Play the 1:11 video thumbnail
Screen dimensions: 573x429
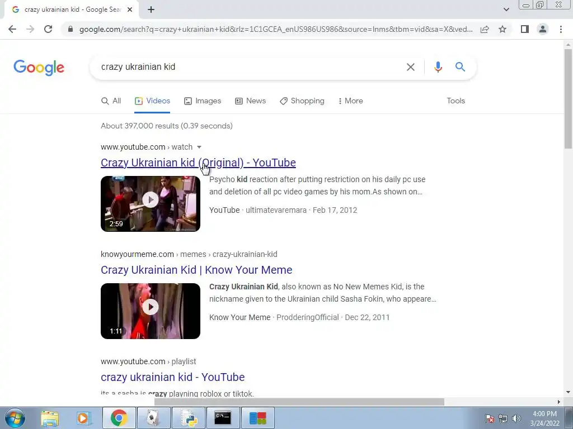pyautogui.click(x=151, y=311)
